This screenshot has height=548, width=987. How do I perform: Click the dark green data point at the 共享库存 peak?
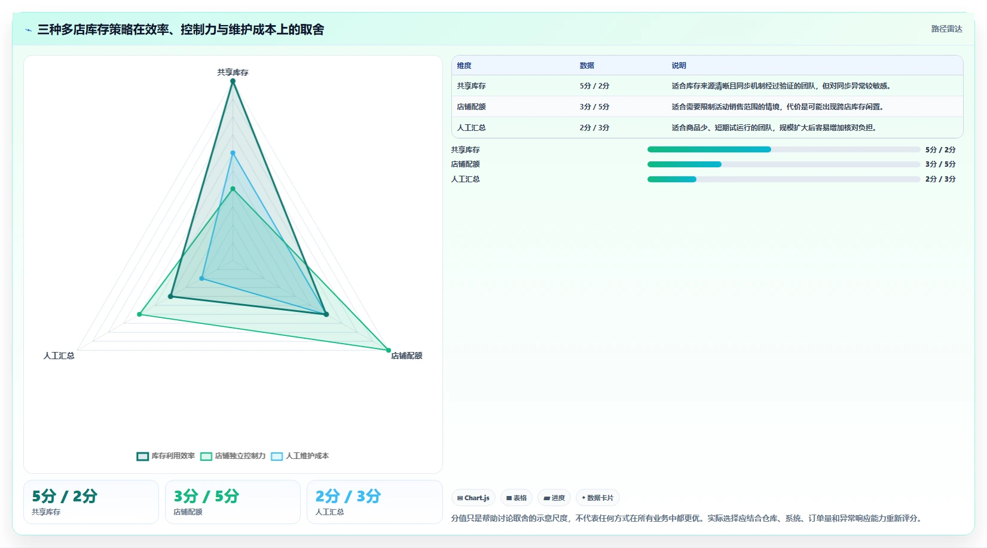click(x=233, y=81)
